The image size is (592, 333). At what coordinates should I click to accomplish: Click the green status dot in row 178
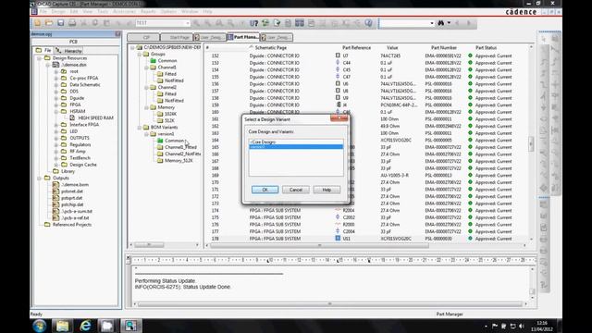tap(470, 239)
